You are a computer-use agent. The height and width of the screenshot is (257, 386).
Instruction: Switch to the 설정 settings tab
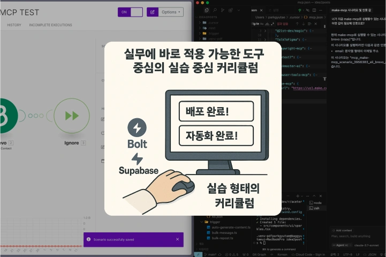pyautogui.click(x=274, y=10)
